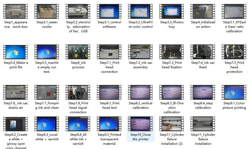Click the Step3.3_Photoshop video thumbnail
Viewport: 250px width, 149px height.
(172, 11)
